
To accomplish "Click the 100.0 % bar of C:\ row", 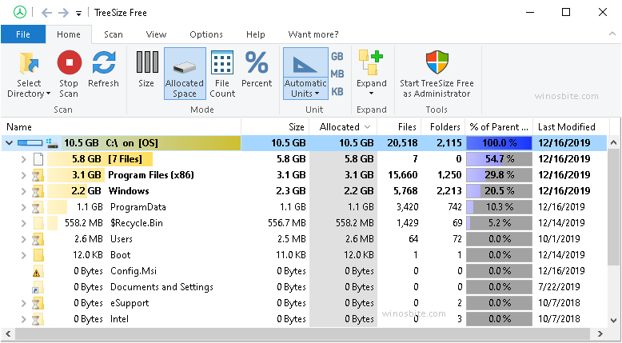I will (499, 143).
